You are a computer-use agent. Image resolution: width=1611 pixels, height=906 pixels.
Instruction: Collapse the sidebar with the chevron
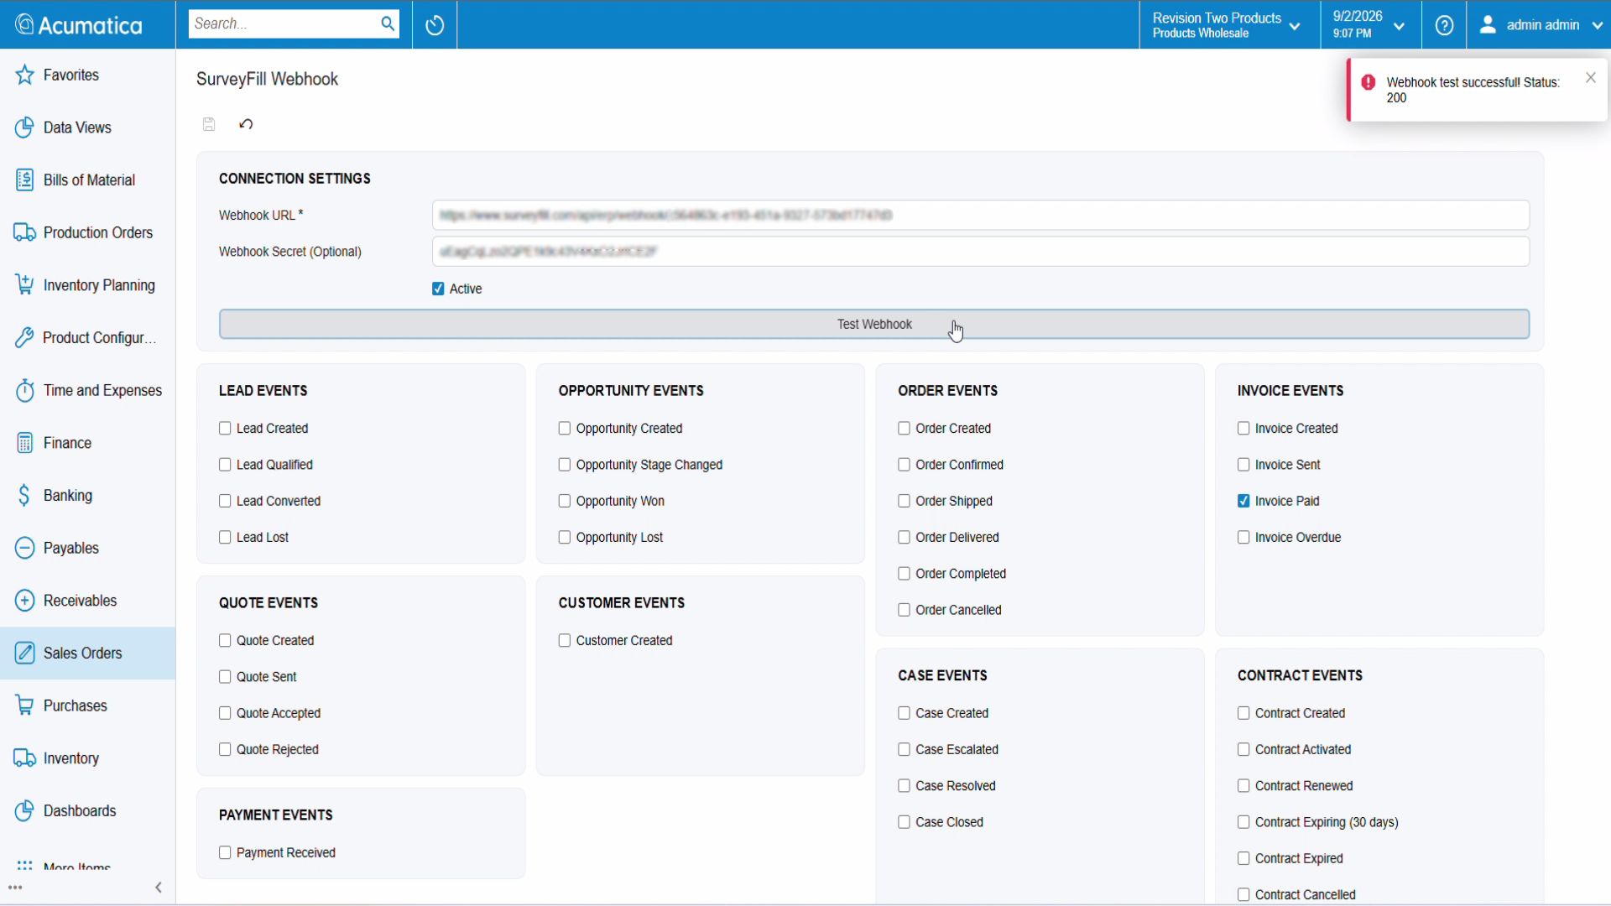click(159, 888)
